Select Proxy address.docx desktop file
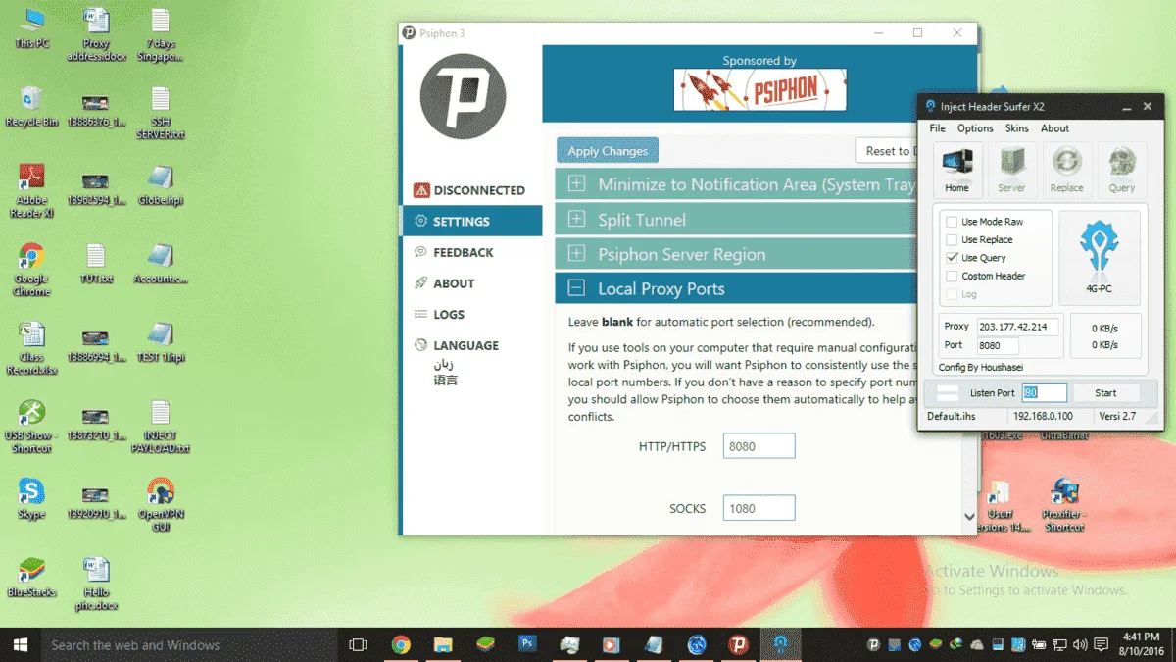Screen dimensions: 1176x662 click(x=96, y=34)
